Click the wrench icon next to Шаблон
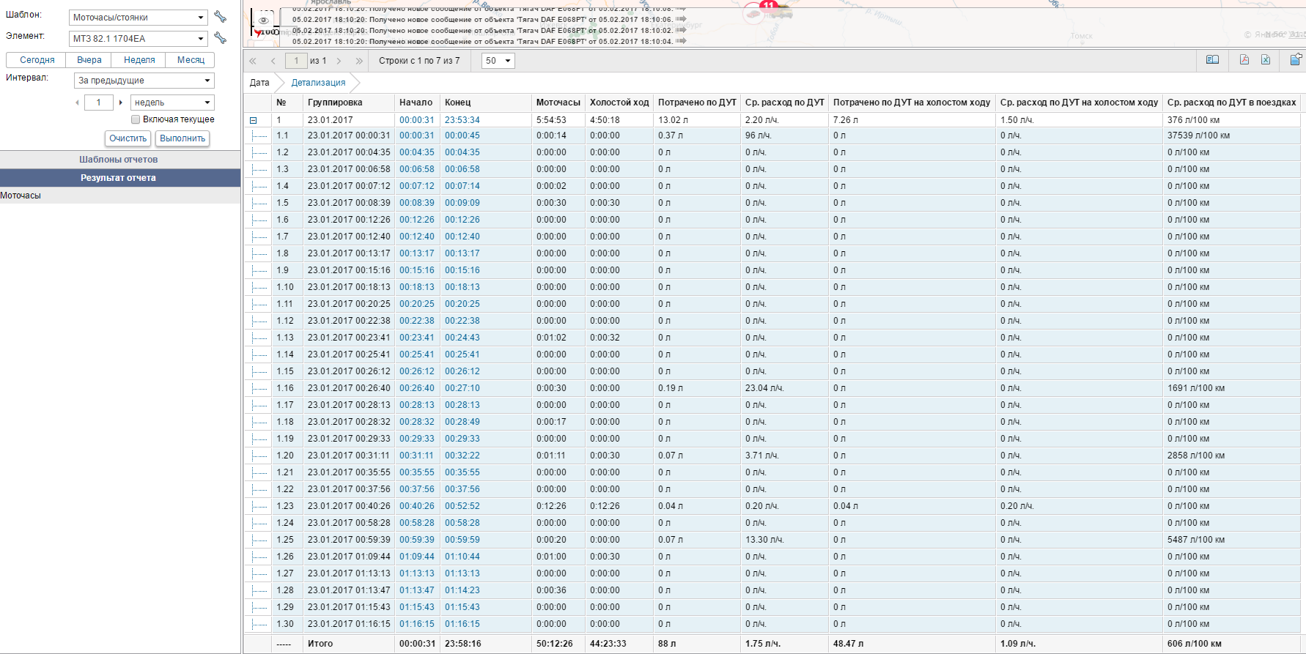This screenshot has width=1306, height=654. [x=220, y=17]
